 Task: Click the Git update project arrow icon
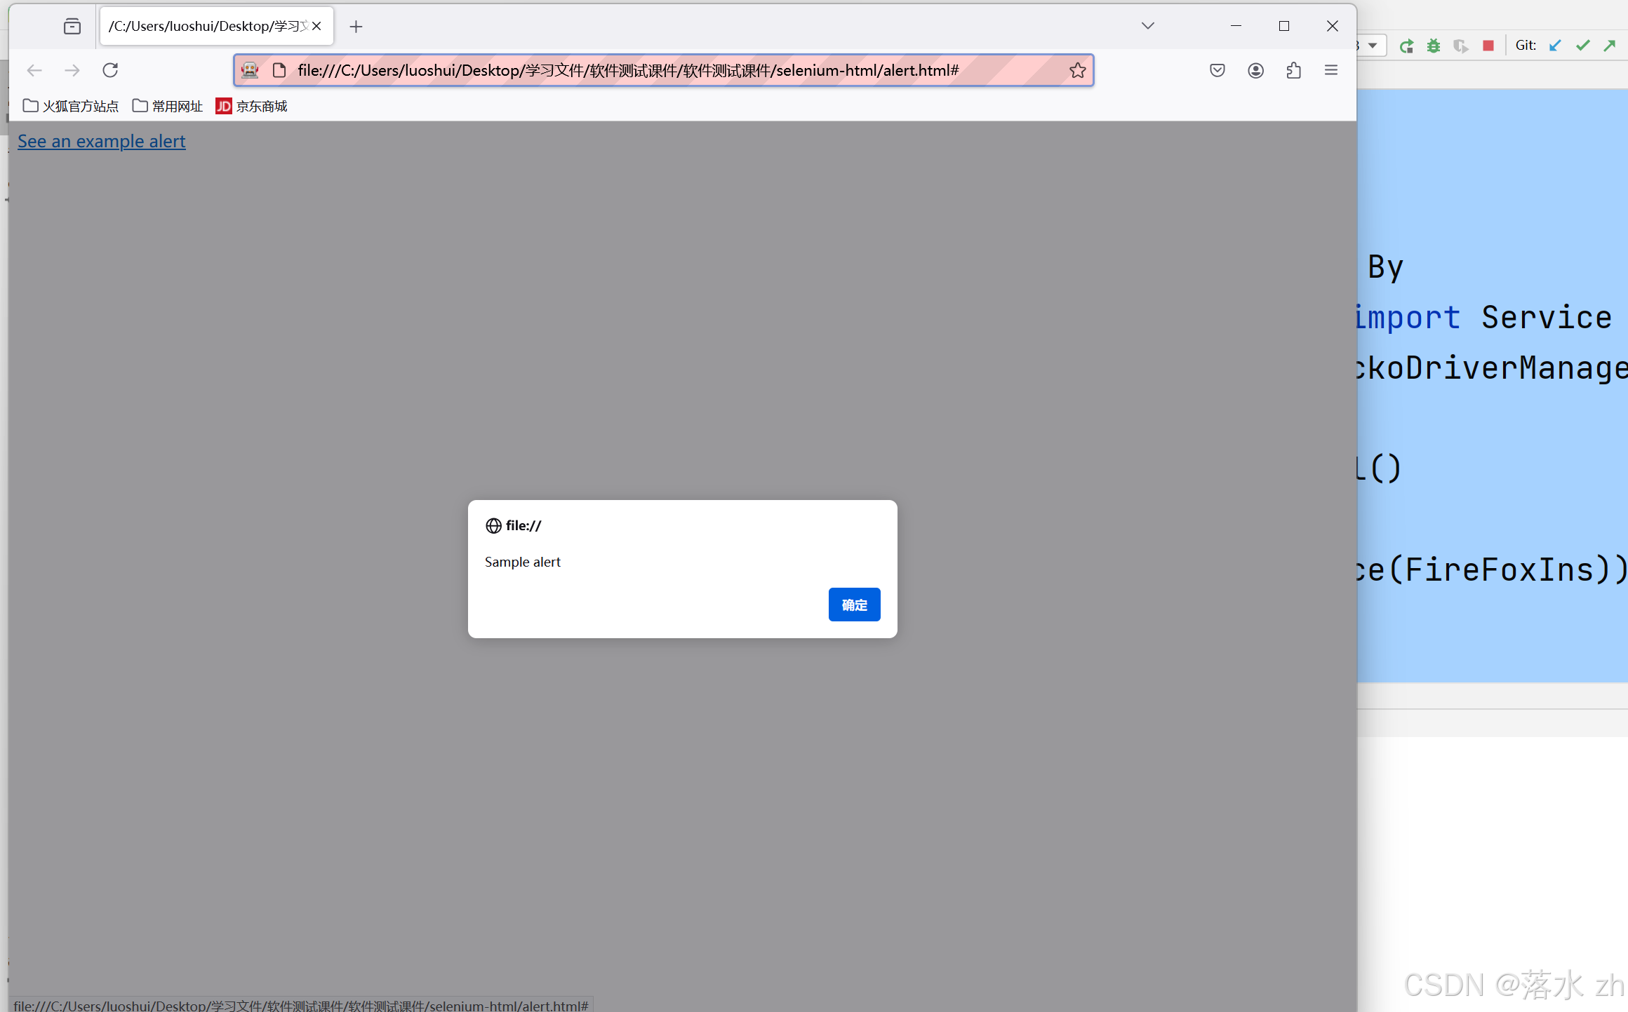pyautogui.click(x=1555, y=46)
